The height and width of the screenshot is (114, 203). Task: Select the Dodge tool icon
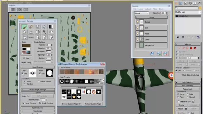pos(44,32)
